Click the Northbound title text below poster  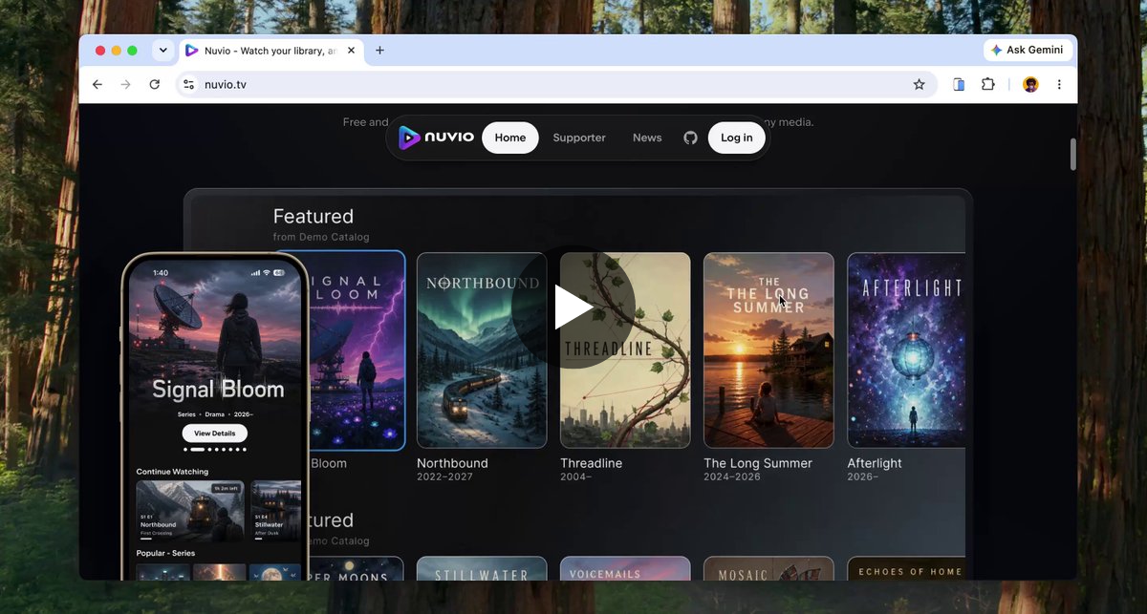point(452,463)
